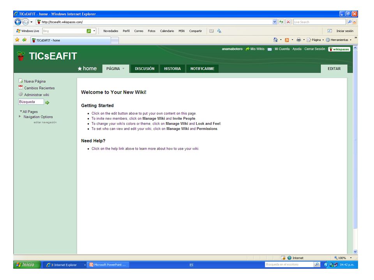Click the EDITAR button
Image resolution: width=374 pixels, height=280 pixels.
334,68
